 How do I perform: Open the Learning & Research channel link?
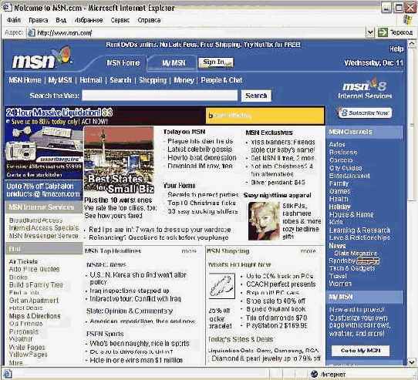pyautogui.click(x=359, y=230)
